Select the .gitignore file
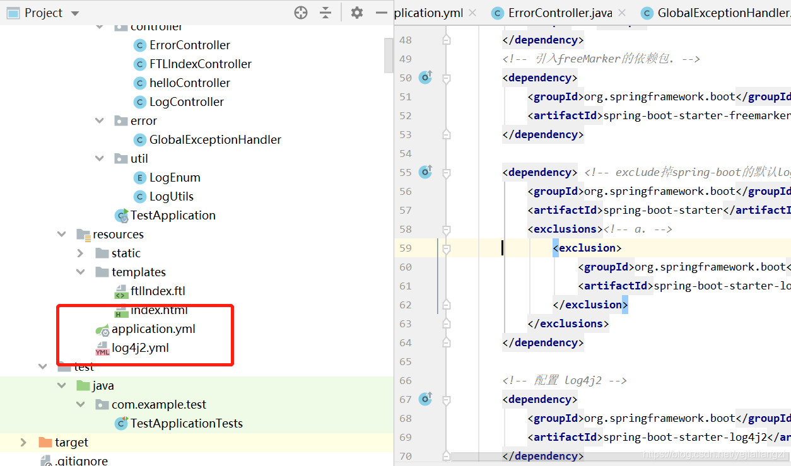The width and height of the screenshot is (791, 466). click(81, 461)
